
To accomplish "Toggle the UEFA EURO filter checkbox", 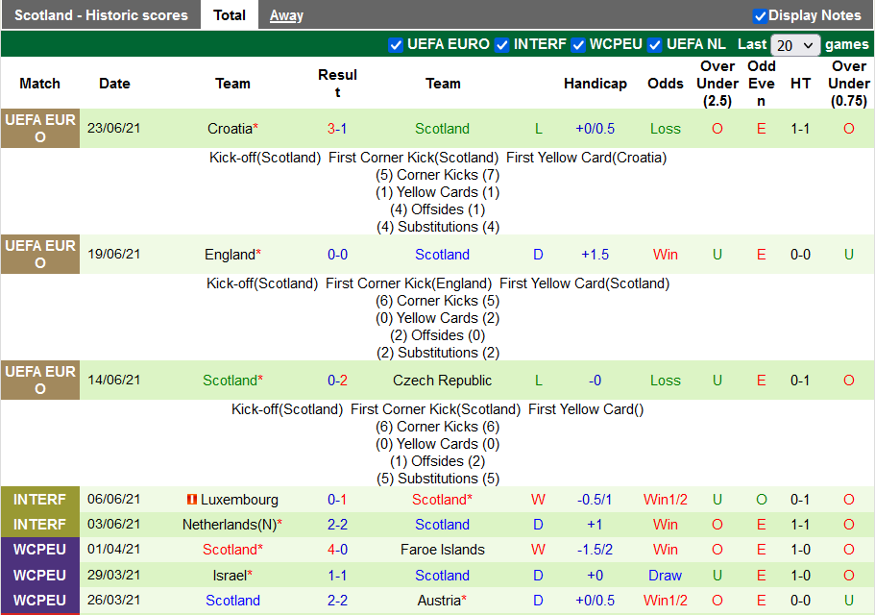I will (x=396, y=45).
